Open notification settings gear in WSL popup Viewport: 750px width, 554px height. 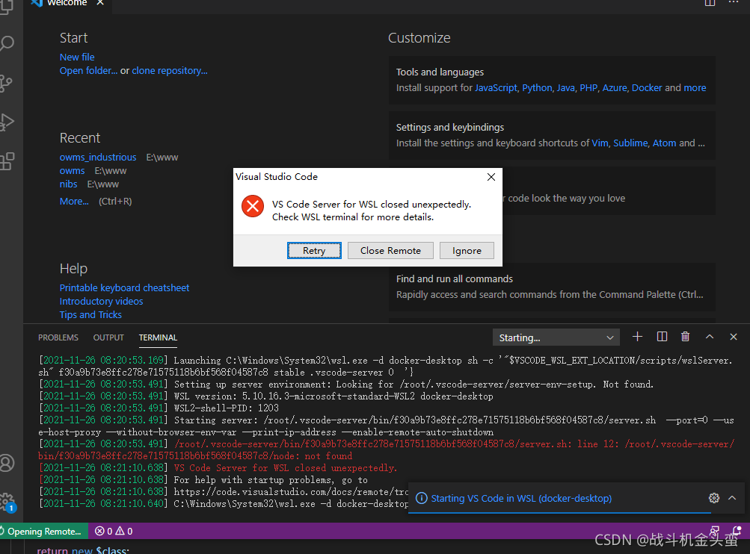[x=713, y=498]
